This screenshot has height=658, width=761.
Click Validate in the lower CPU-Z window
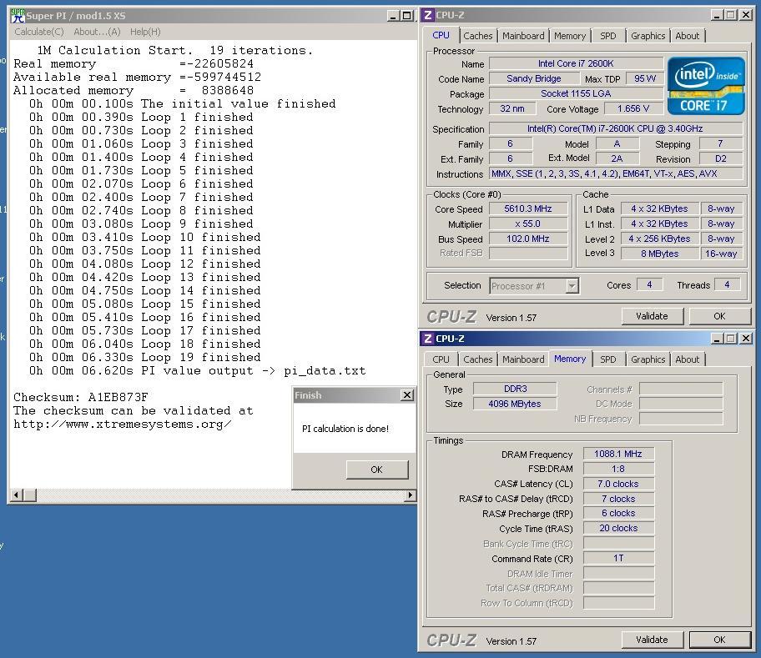pos(652,640)
